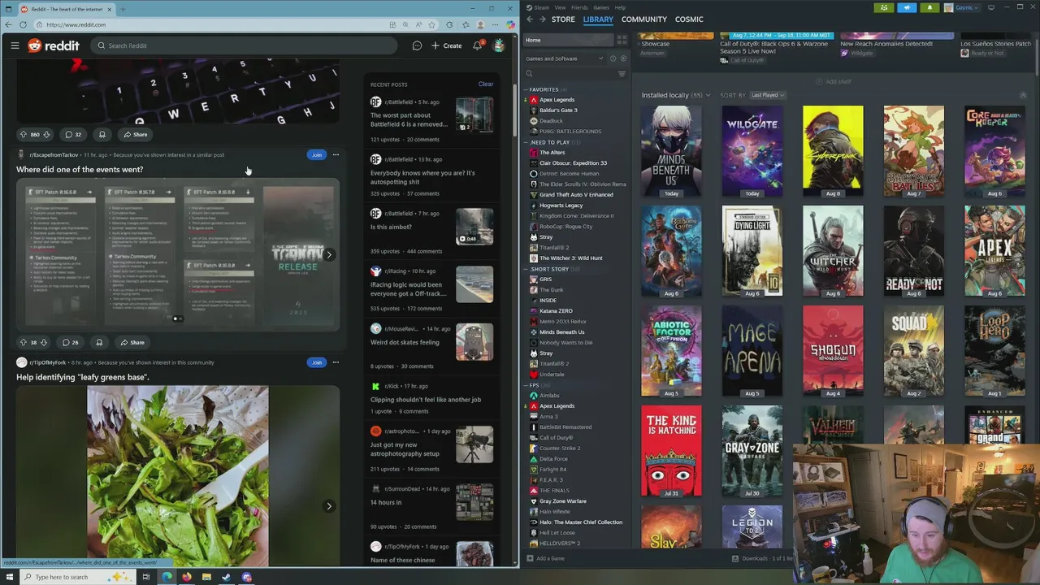This screenshot has height=585, width=1040.
Task: Open The Witcher 3 game cover
Action: coord(833,251)
